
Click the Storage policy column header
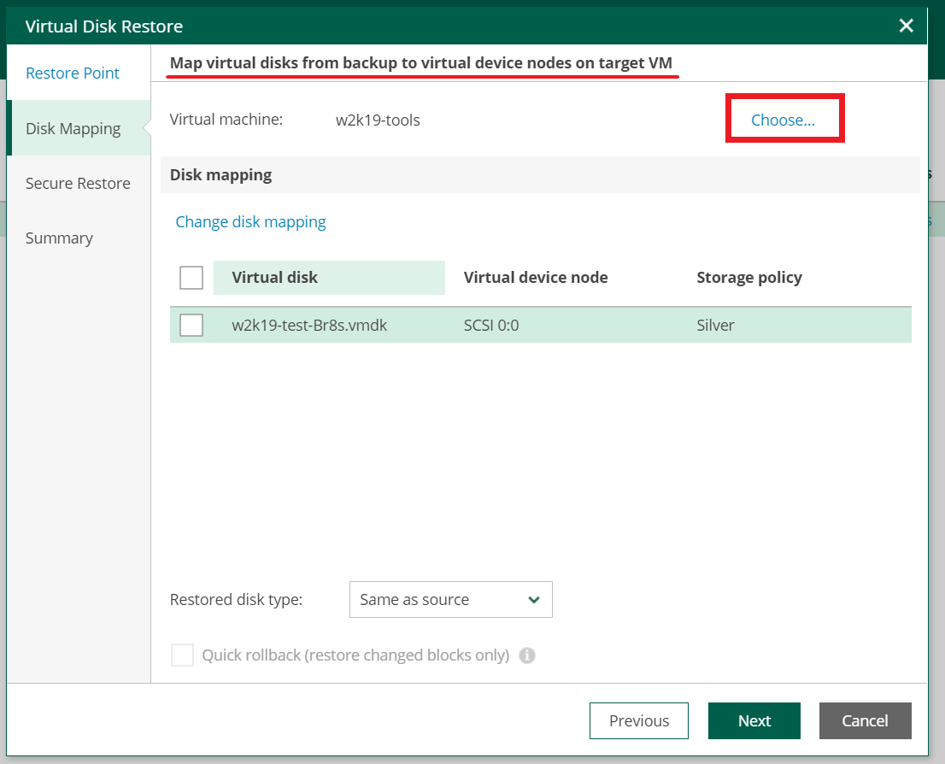[x=748, y=277]
